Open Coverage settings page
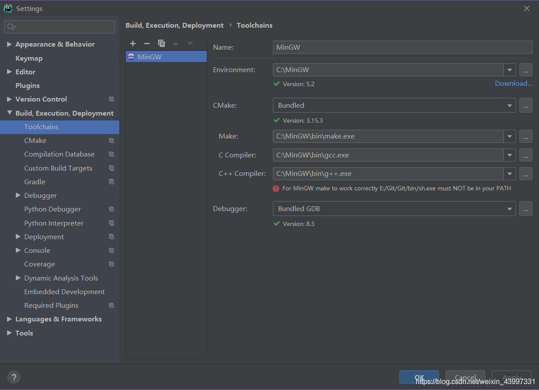The image size is (539, 390). (40, 264)
